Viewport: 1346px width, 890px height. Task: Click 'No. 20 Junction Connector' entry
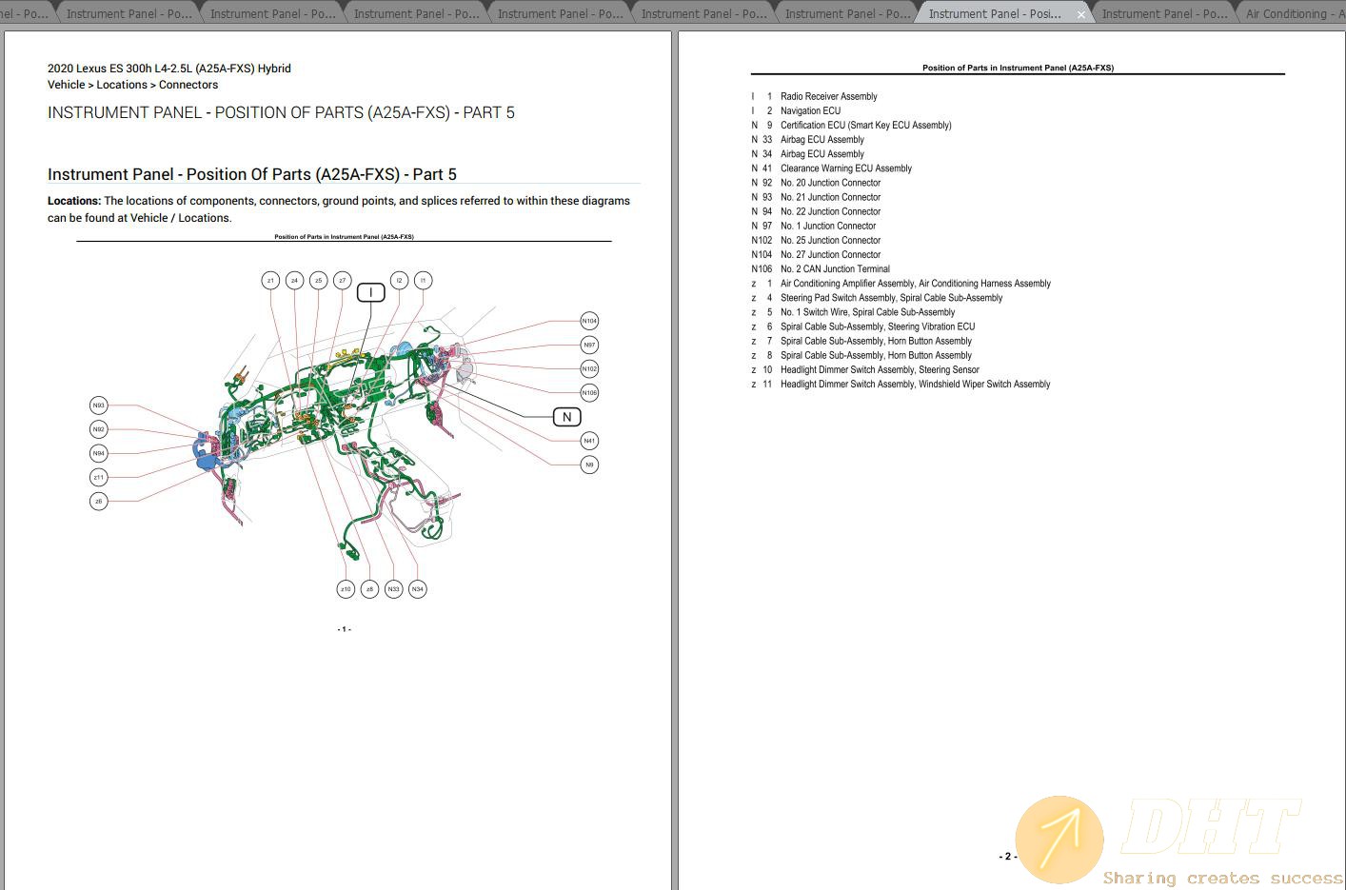pos(830,183)
